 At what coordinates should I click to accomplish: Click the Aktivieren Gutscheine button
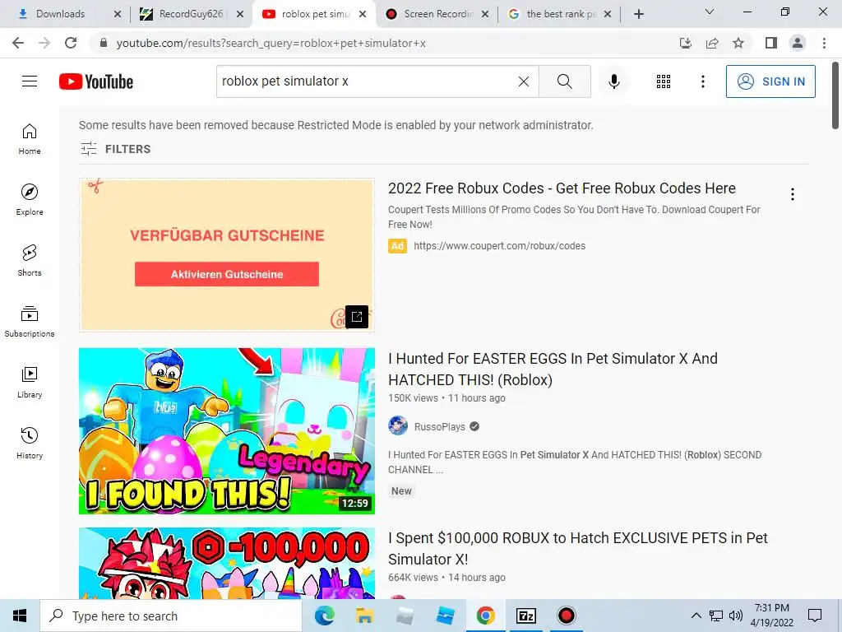(x=227, y=274)
